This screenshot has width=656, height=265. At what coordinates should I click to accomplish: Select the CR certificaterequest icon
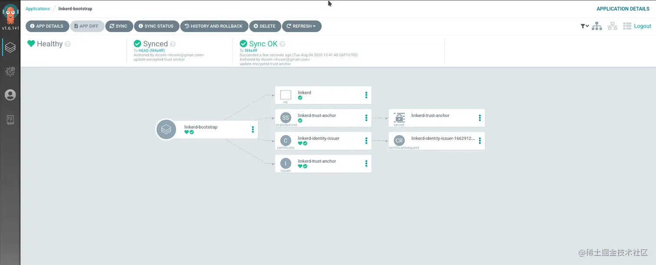pyautogui.click(x=399, y=140)
